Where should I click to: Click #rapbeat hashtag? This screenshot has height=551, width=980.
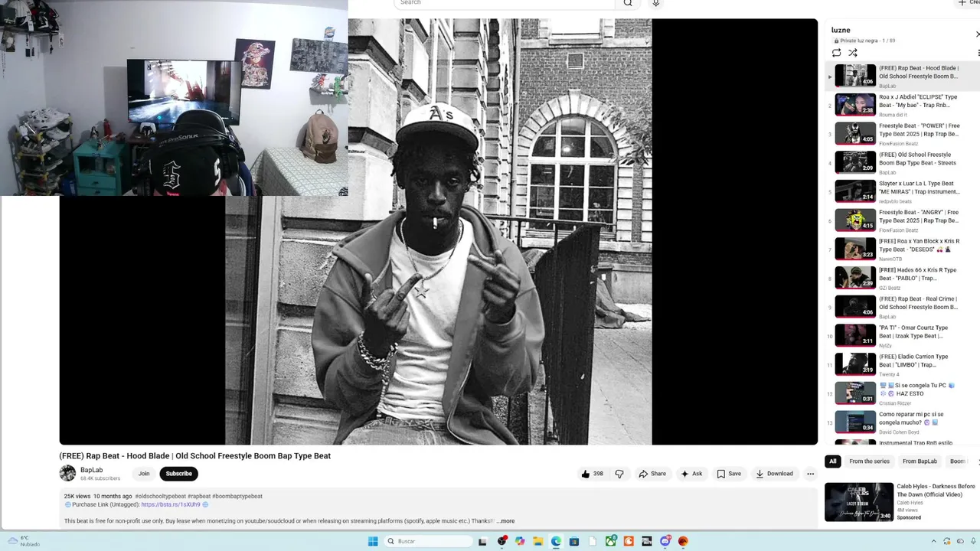(199, 496)
